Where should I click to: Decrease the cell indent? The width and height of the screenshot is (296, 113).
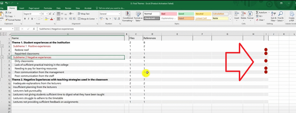[x=71, y=19]
